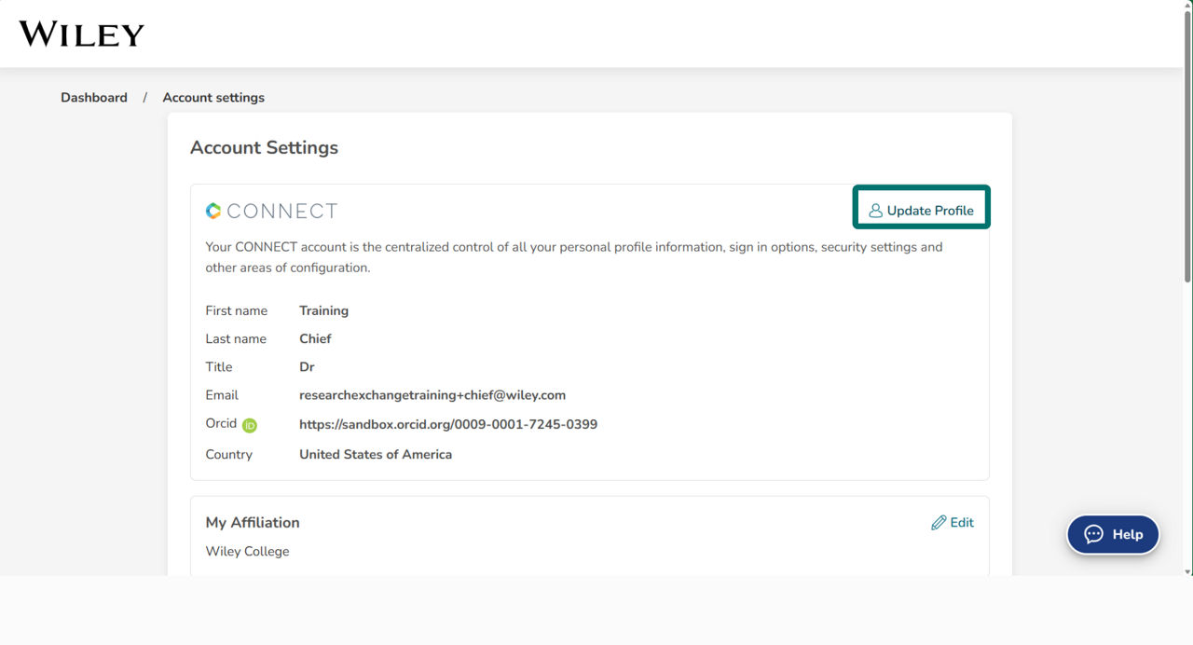Viewport: 1193px width, 645px height.
Task: Click the Account Settings heading
Action: point(265,148)
